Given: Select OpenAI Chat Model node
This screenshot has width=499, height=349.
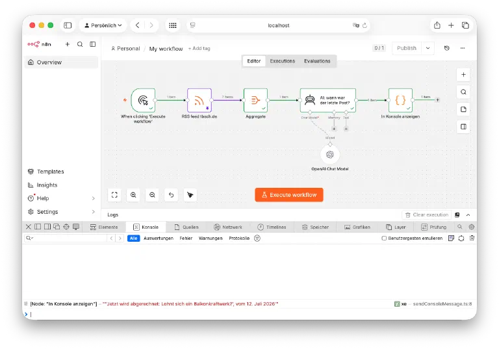Looking at the screenshot, I should pyautogui.click(x=330, y=155).
